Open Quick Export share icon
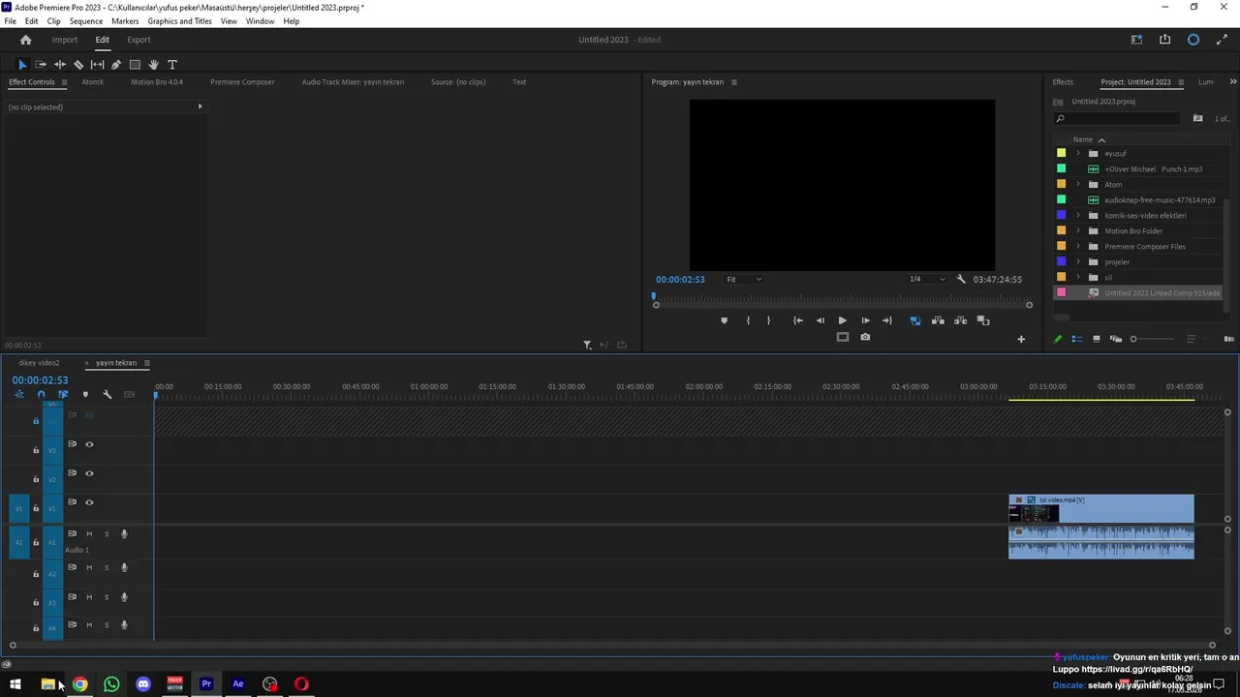This screenshot has height=697, width=1240. click(x=1164, y=40)
